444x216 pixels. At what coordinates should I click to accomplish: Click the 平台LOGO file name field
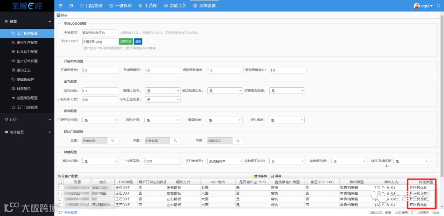(100, 41)
